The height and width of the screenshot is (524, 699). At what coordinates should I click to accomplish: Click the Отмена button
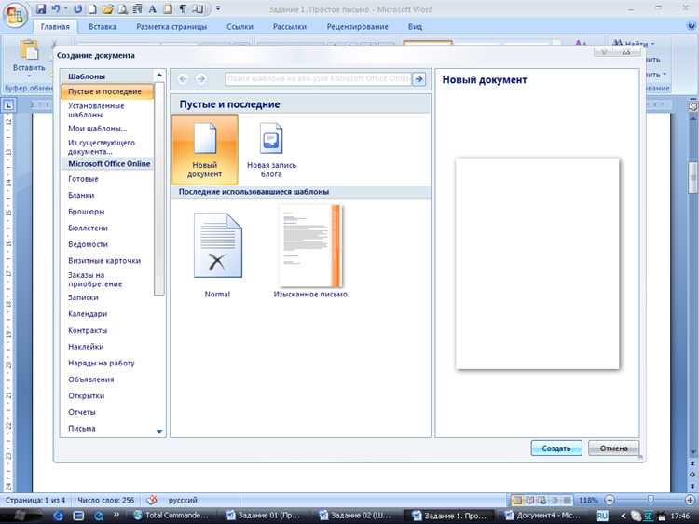pos(613,448)
